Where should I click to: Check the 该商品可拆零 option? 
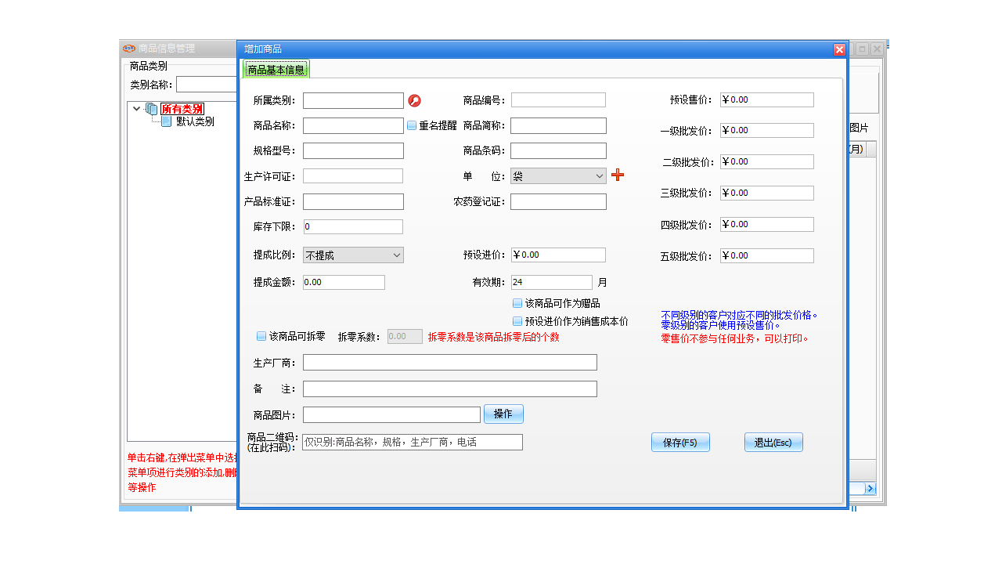click(261, 336)
